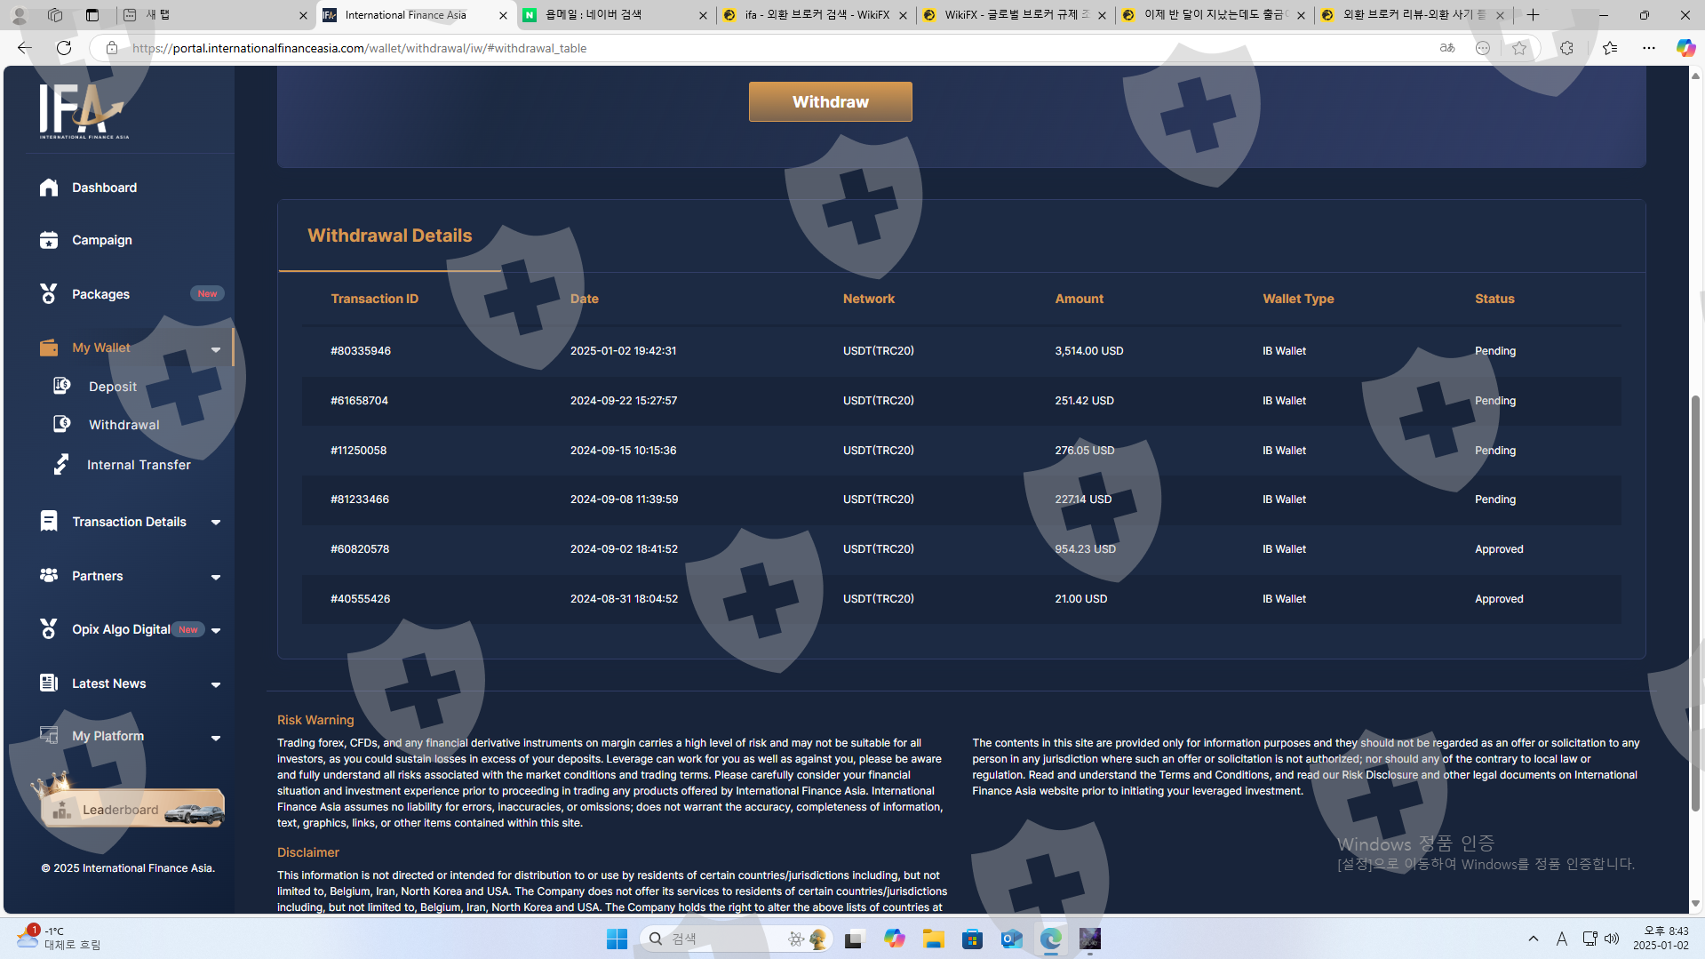Click the Internal Transfer icon

pyautogui.click(x=61, y=465)
